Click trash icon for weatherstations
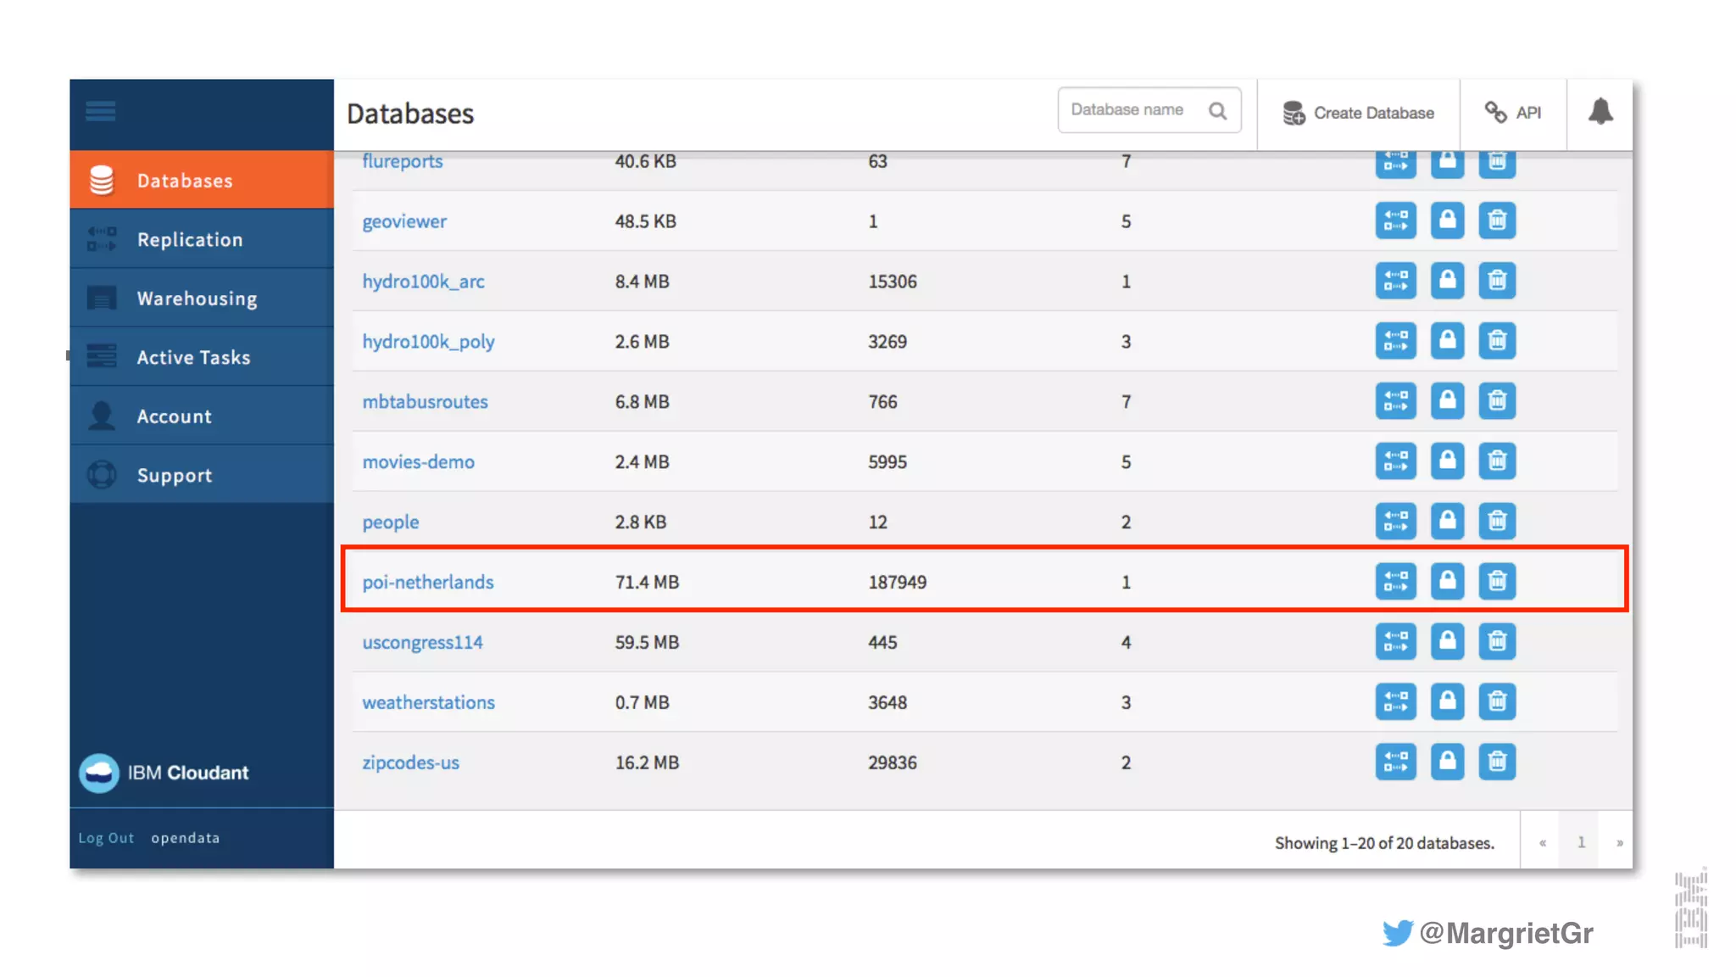 (1497, 701)
